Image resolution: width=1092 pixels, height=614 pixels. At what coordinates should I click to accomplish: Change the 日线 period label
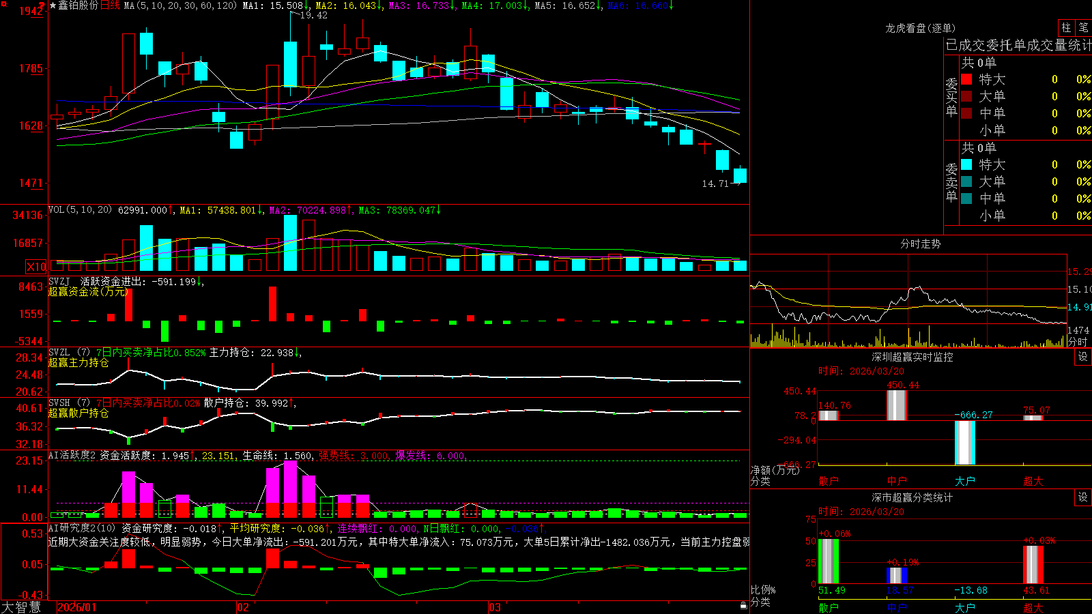[x=110, y=5]
